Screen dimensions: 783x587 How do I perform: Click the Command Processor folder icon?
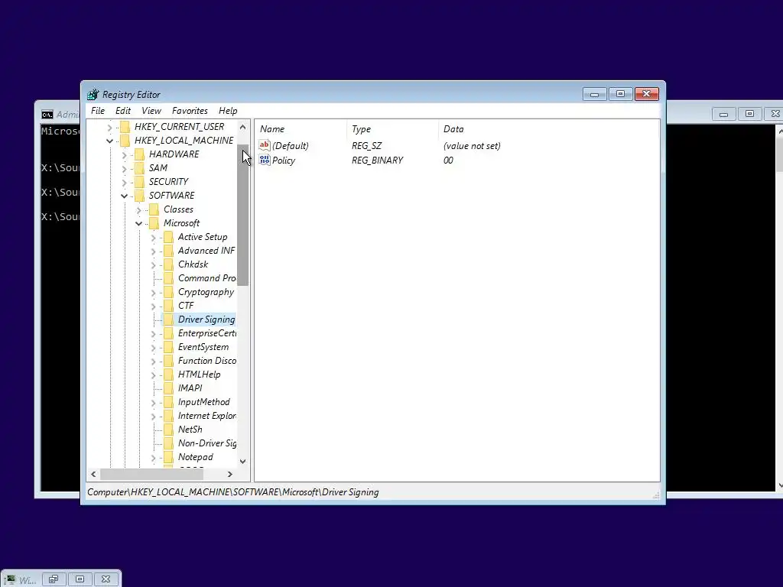point(169,278)
